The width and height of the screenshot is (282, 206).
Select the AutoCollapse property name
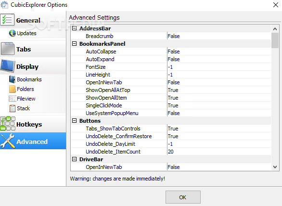(x=101, y=51)
